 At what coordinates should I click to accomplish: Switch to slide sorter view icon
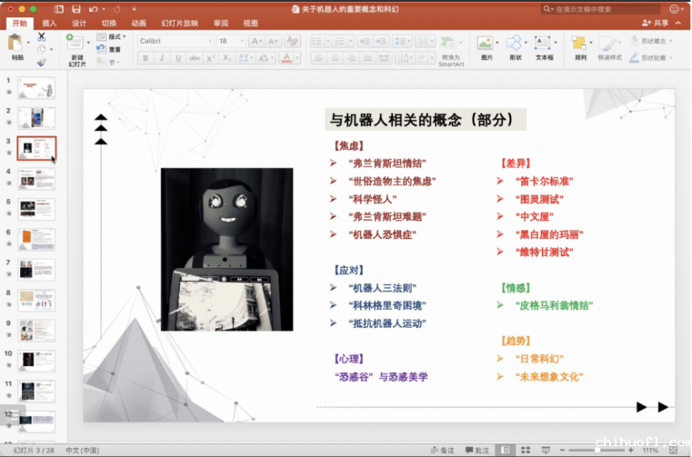coord(526,450)
